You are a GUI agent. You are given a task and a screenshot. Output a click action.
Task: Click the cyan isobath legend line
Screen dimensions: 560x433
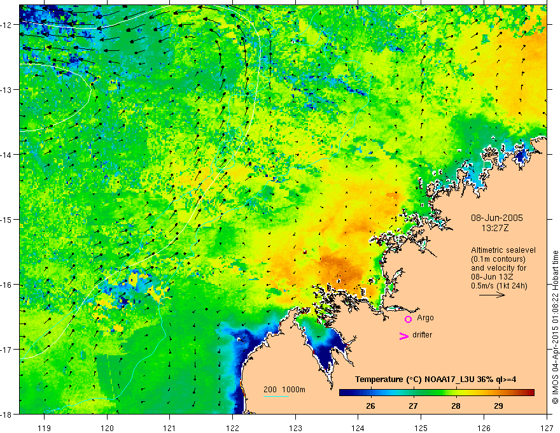click(x=276, y=396)
